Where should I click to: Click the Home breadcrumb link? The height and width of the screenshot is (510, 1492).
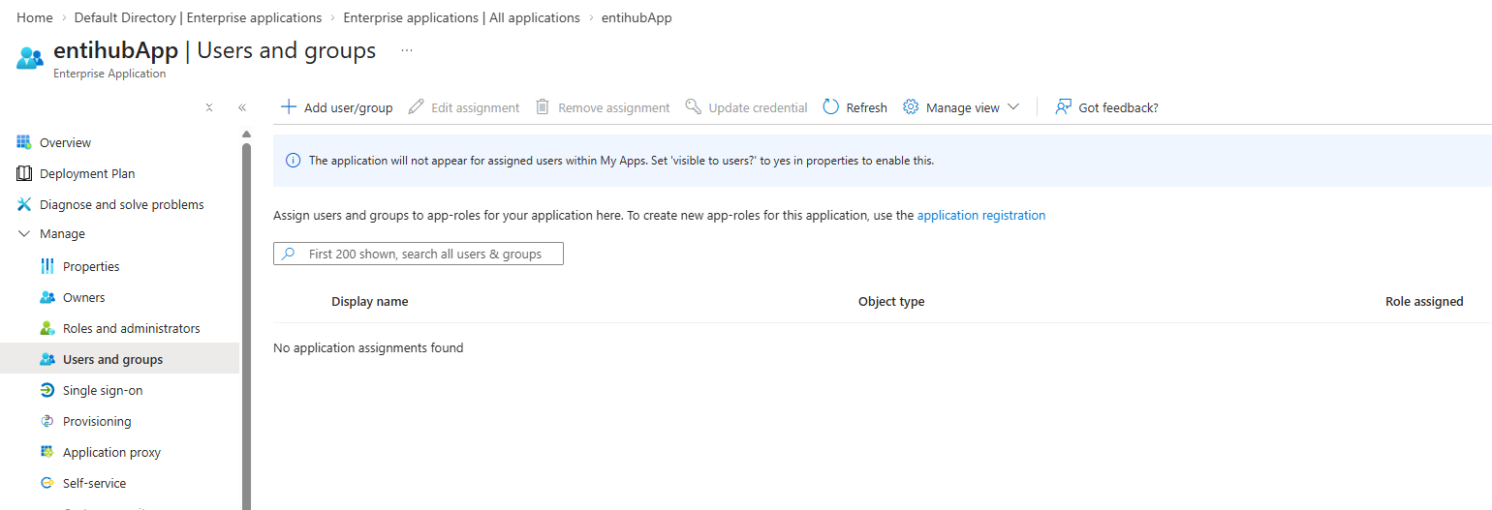[35, 17]
